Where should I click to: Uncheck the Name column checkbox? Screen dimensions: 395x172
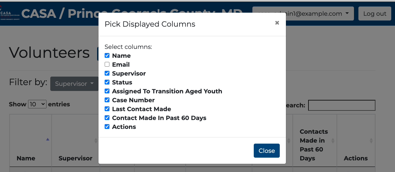point(107,55)
